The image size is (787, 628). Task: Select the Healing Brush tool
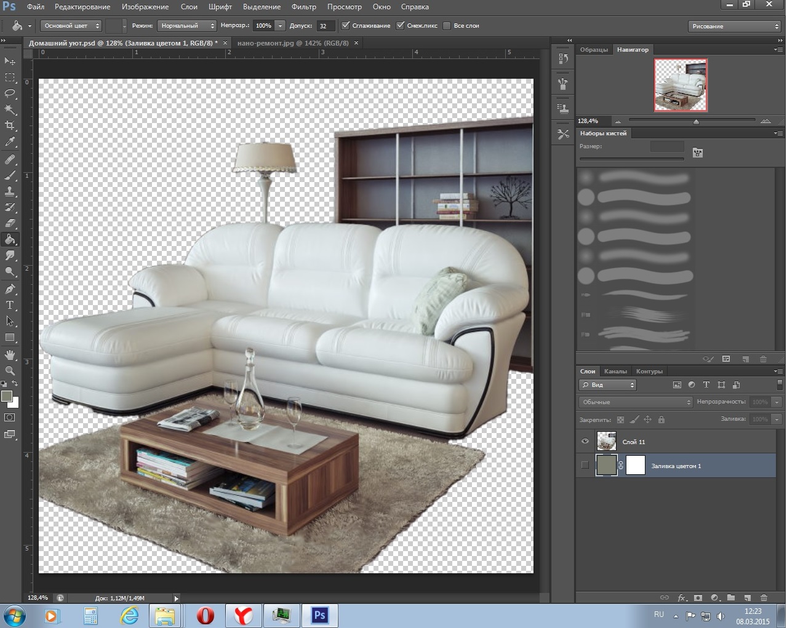(10, 159)
